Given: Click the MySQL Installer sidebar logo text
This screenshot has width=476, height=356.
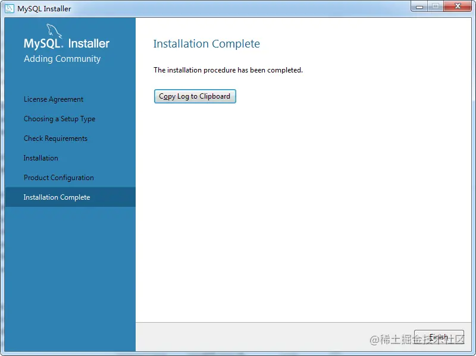Looking at the screenshot, I should [67, 44].
